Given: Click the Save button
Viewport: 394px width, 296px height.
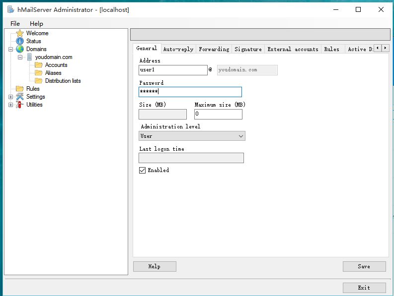Looking at the screenshot, I should pos(364,266).
